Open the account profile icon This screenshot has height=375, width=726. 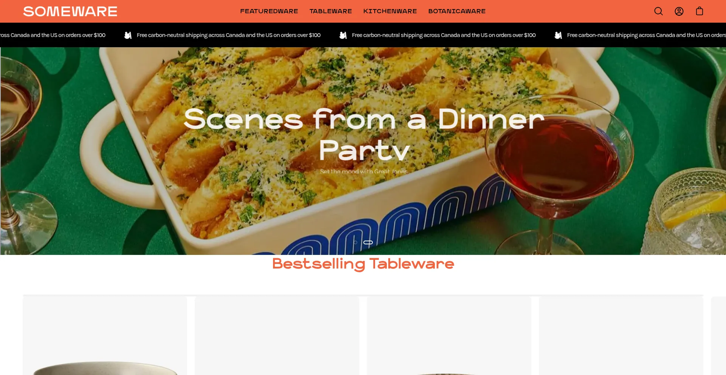[679, 11]
